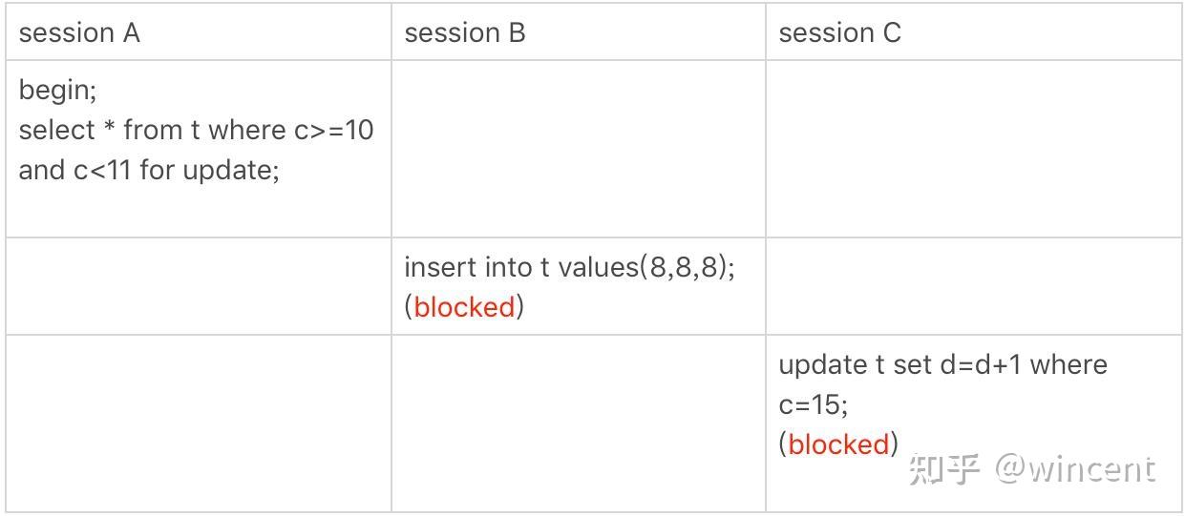The height and width of the screenshot is (516, 1185).
Task: Click the session B column header
Action: point(465,33)
